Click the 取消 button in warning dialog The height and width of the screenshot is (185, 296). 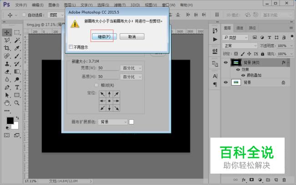(132, 36)
